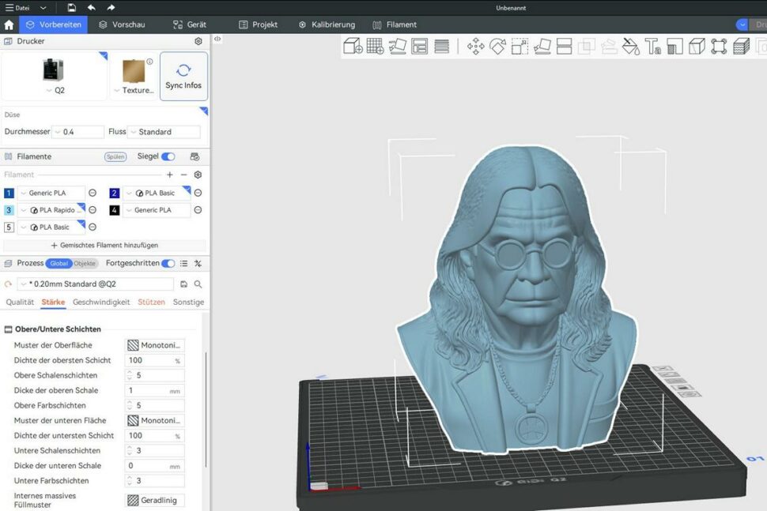
Task: Click the black filament 4 color swatch
Action: pyautogui.click(x=114, y=210)
